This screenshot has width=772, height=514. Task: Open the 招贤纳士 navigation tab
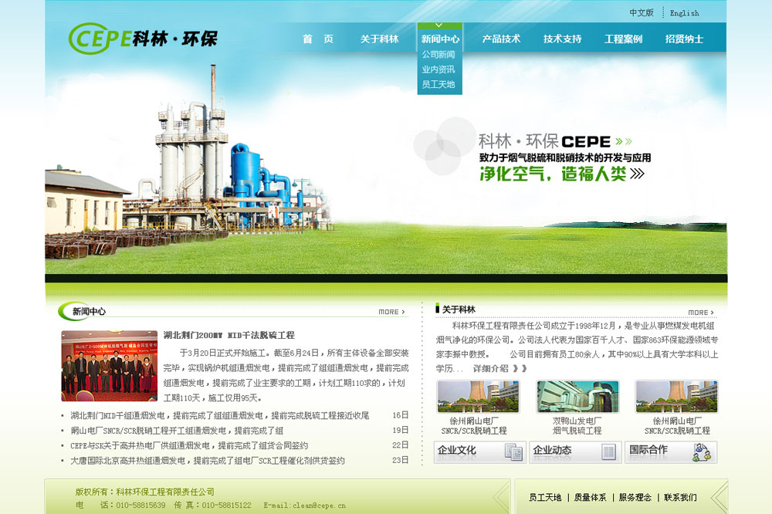[x=683, y=37]
